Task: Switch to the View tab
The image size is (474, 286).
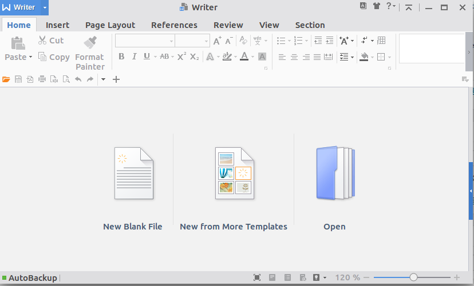Action: (269, 25)
